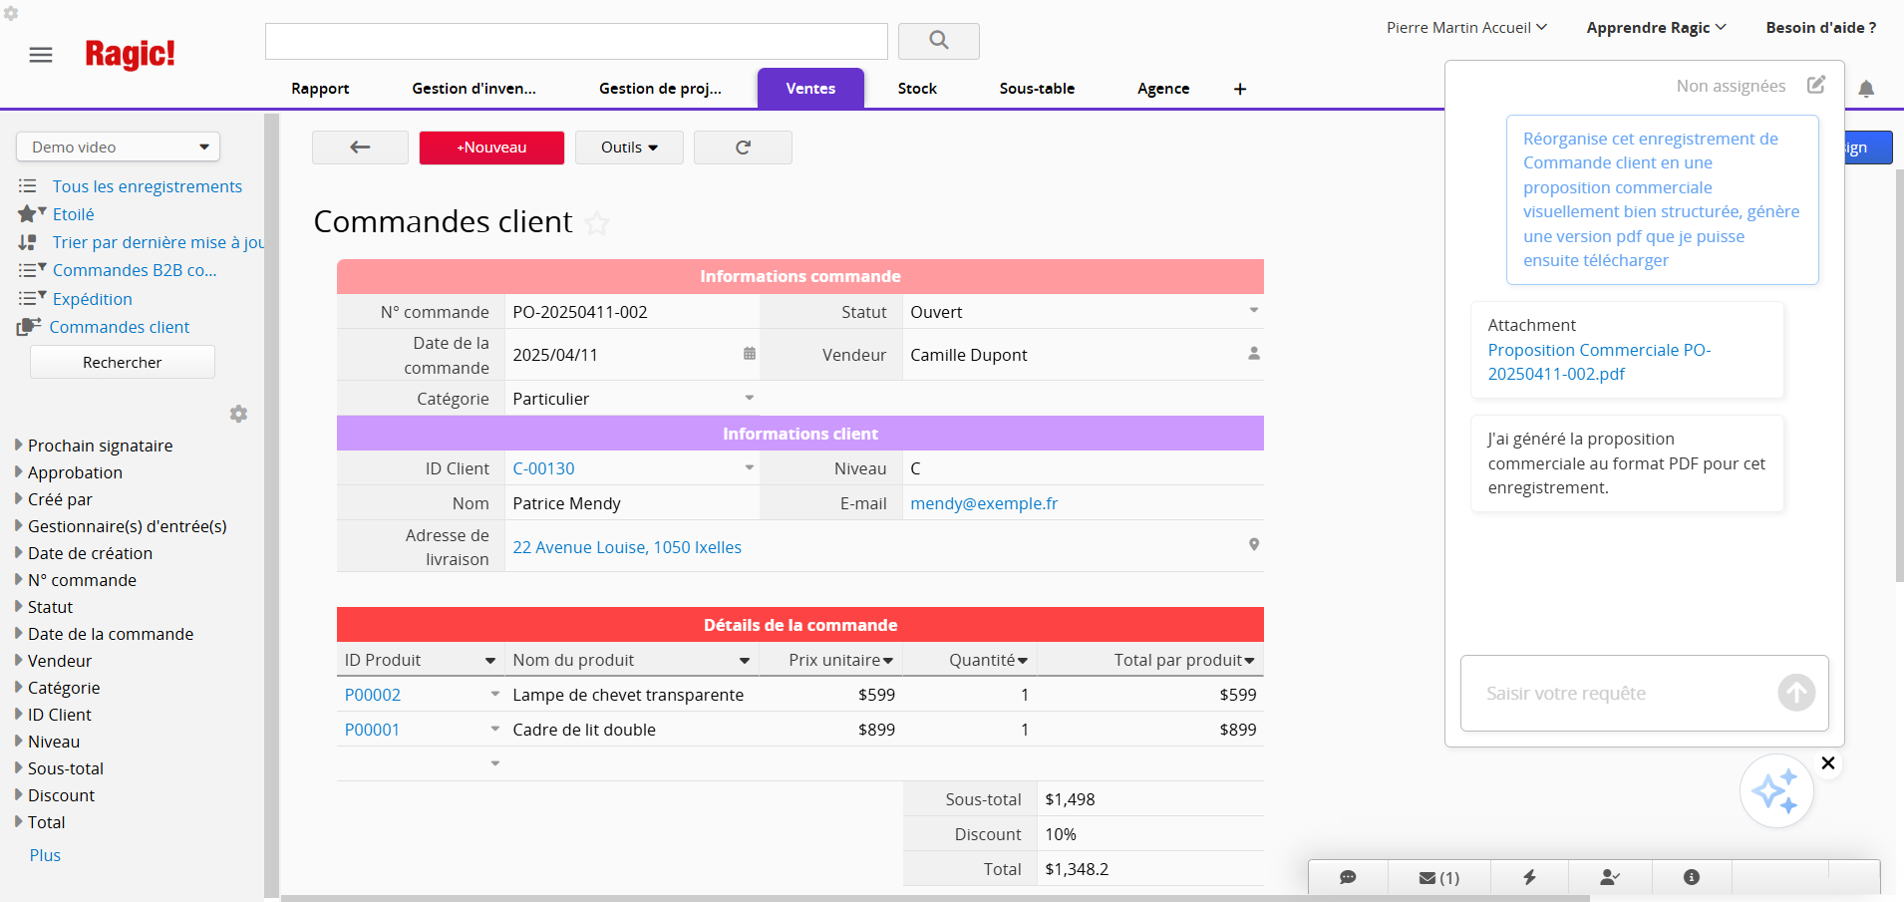Screen dimensions: 1904x902
Task: Open the calendar date picker icon
Action: coord(750,354)
